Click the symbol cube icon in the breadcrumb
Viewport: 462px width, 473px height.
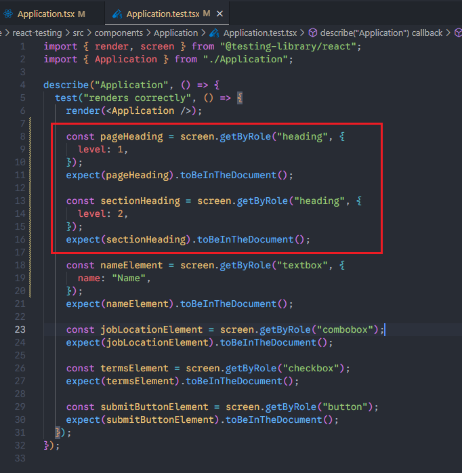click(x=313, y=33)
